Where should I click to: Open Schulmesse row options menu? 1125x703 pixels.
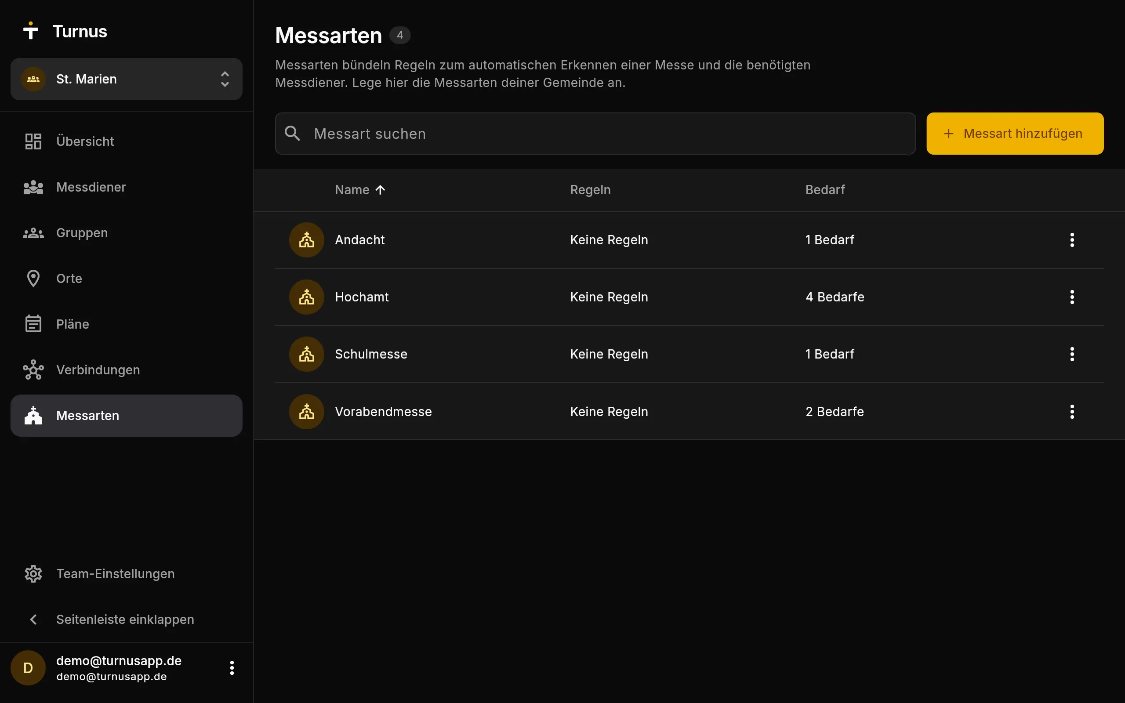click(1072, 354)
